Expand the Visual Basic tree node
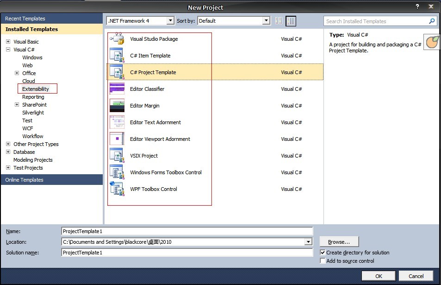This screenshot has height=285, width=441. 8,42
